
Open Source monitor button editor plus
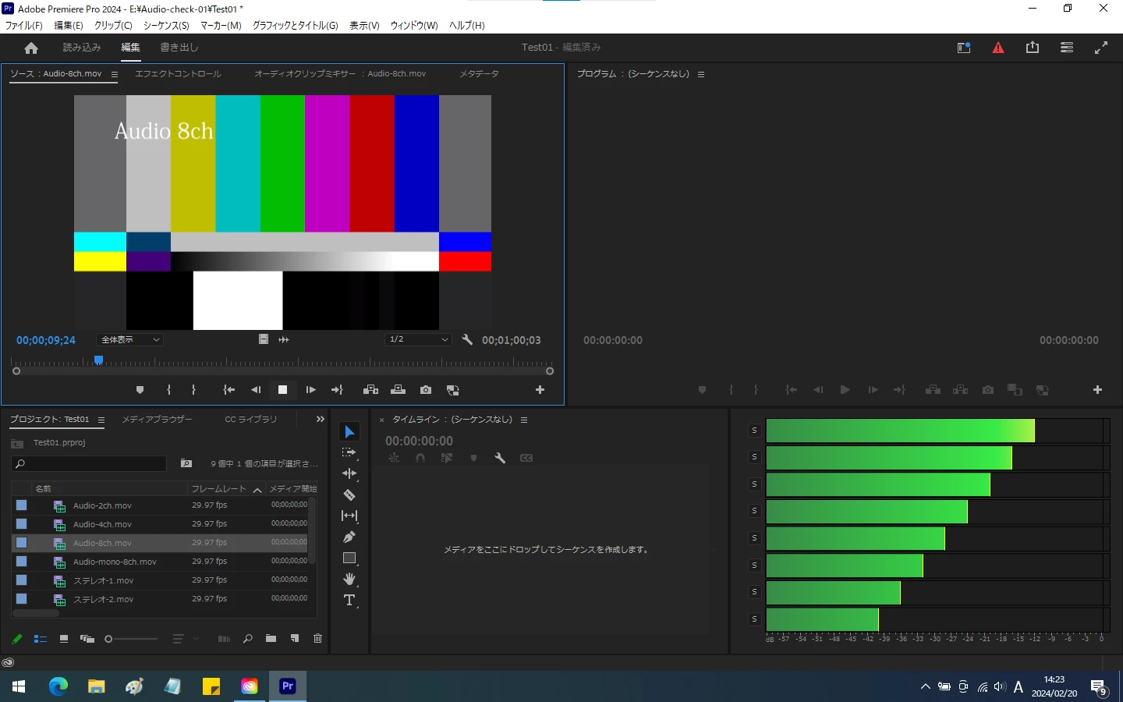tap(540, 390)
